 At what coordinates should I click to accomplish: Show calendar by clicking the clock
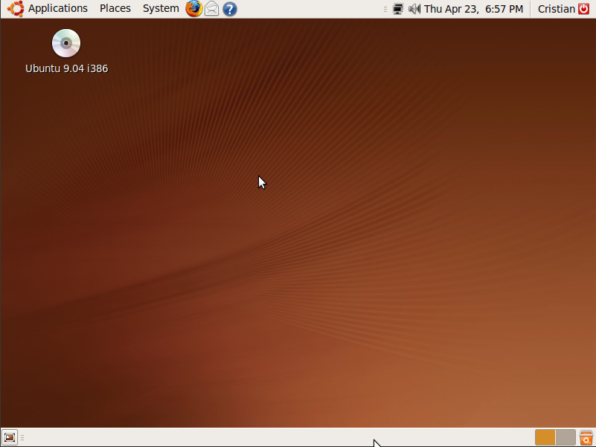point(473,9)
